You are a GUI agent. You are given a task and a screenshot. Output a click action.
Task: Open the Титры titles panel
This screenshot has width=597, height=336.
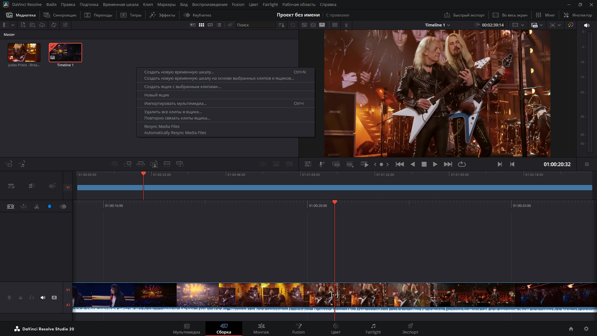click(x=131, y=15)
